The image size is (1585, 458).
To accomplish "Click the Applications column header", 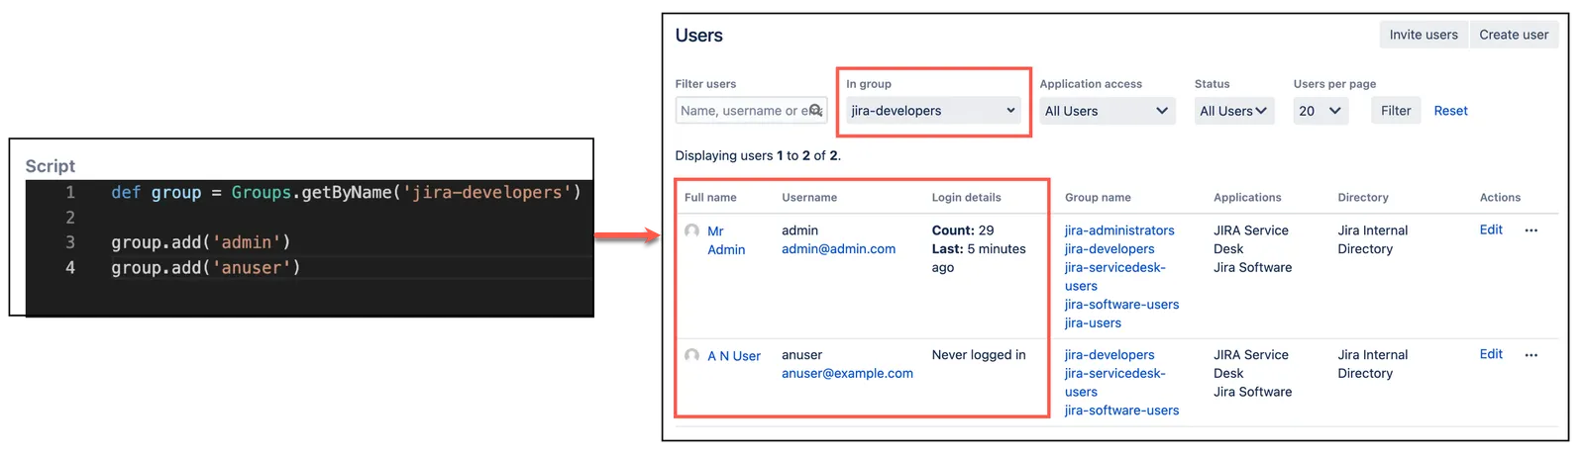I will point(1247,198).
